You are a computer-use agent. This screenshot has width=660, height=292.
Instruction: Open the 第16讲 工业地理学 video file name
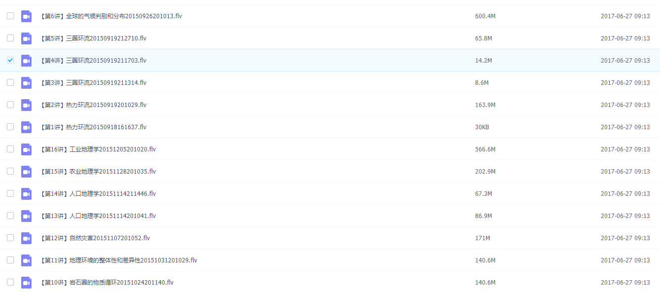click(x=98, y=149)
